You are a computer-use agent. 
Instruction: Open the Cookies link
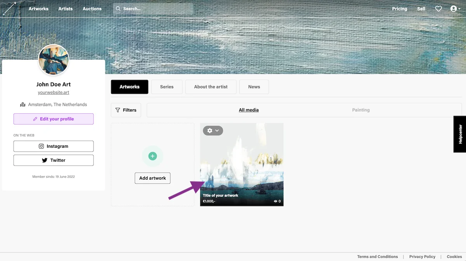click(x=454, y=257)
